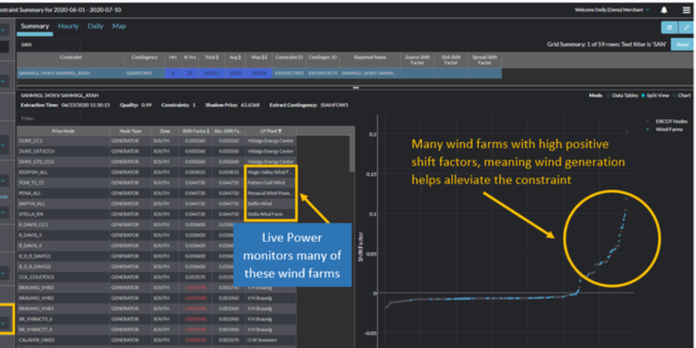The width and height of the screenshot is (696, 348).
Task: Open the hamburger menu in top bar
Action: pos(686,10)
